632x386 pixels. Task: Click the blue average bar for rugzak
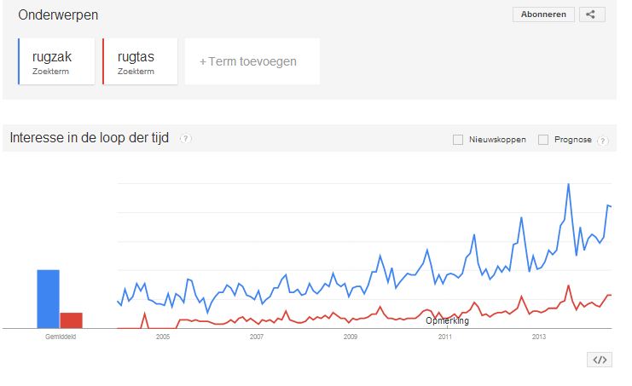(x=48, y=298)
